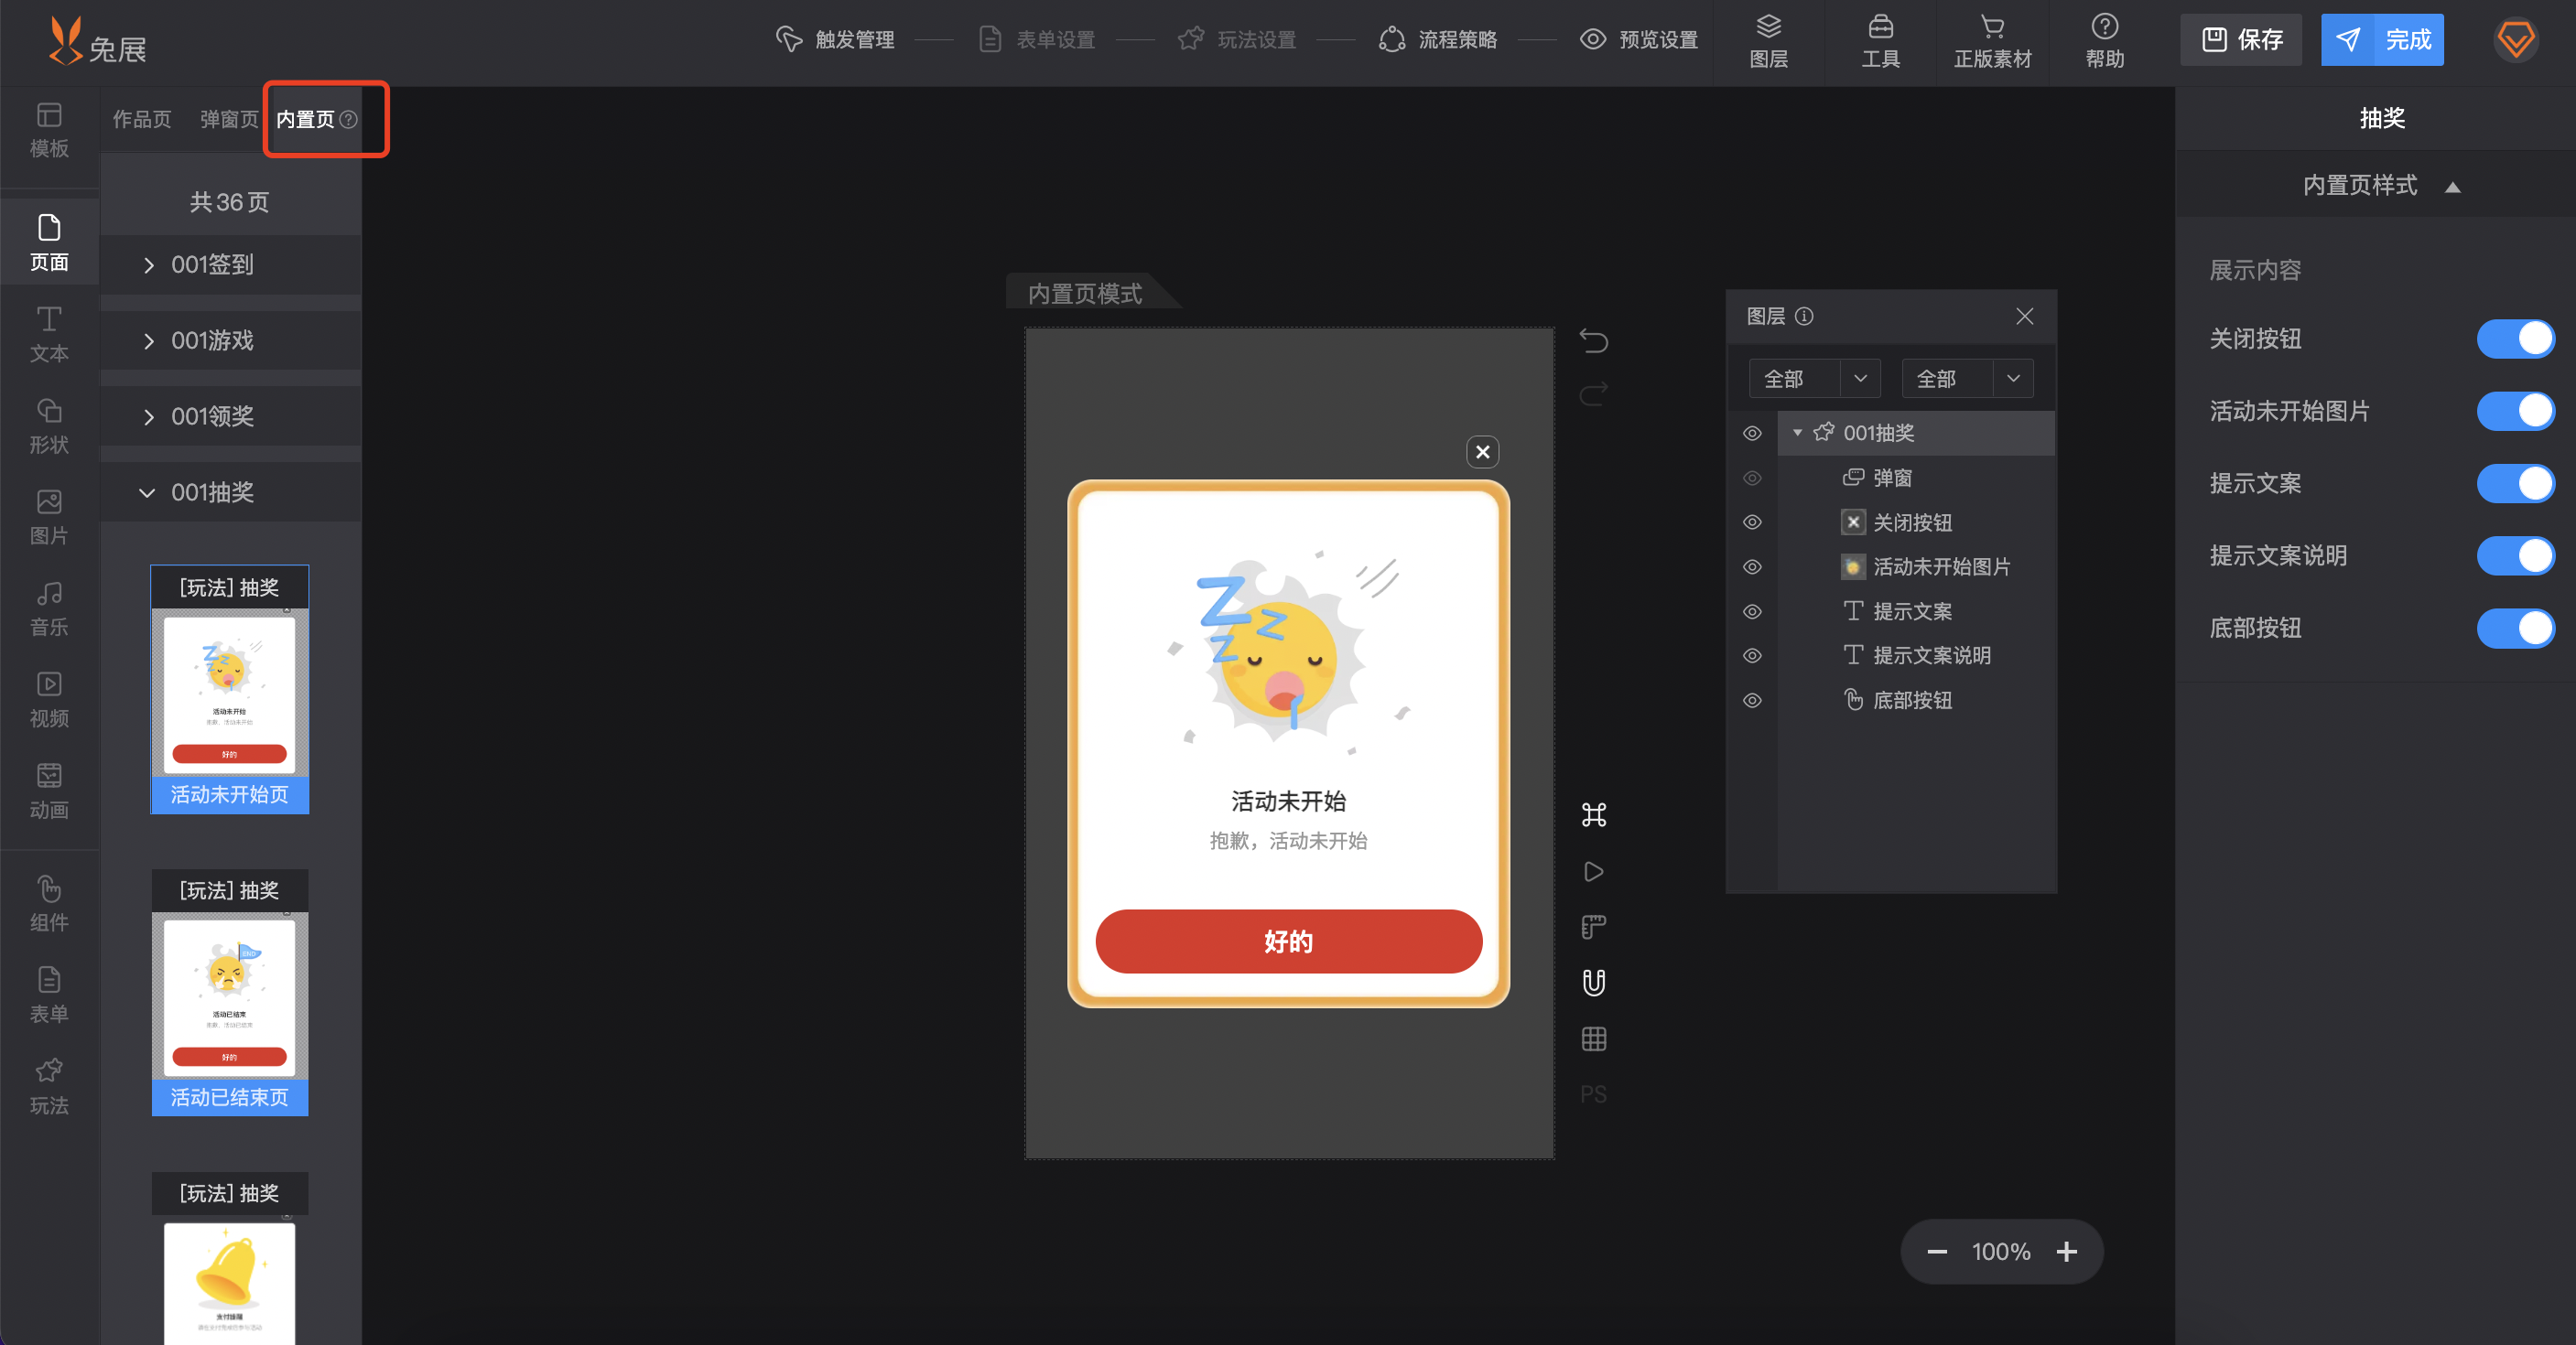2576x1345 pixels.
Task: Click the red 好的 button on canvas
Action: coord(1288,941)
